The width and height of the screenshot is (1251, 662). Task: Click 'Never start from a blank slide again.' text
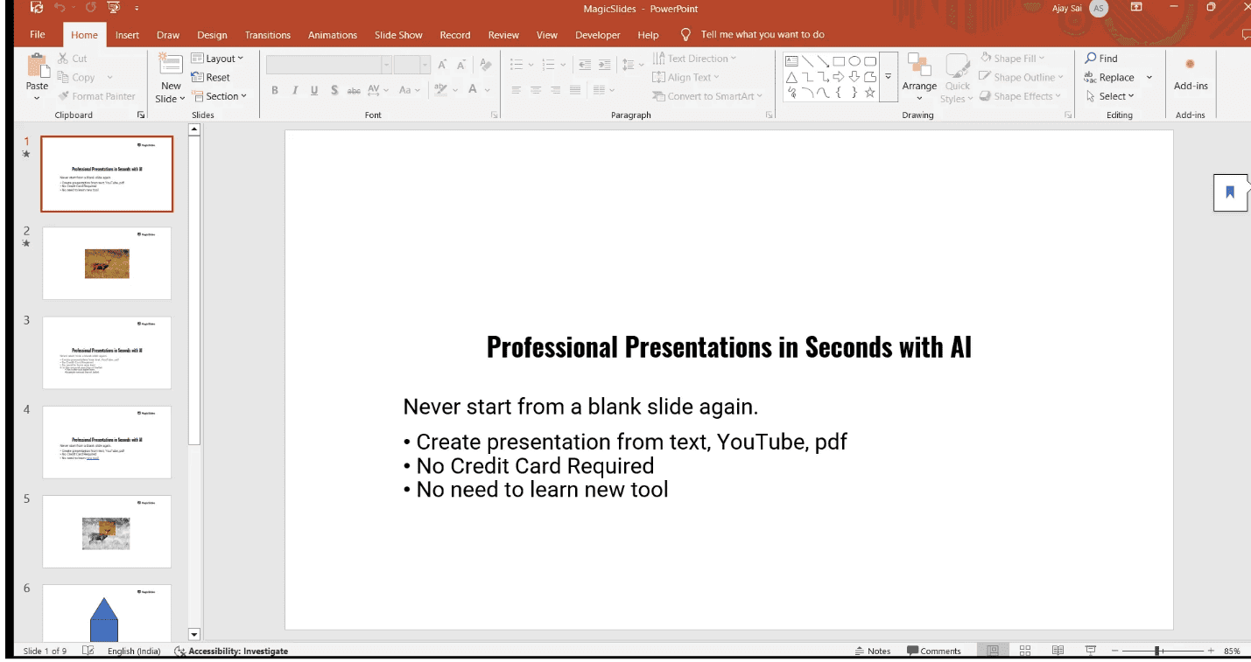(580, 407)
